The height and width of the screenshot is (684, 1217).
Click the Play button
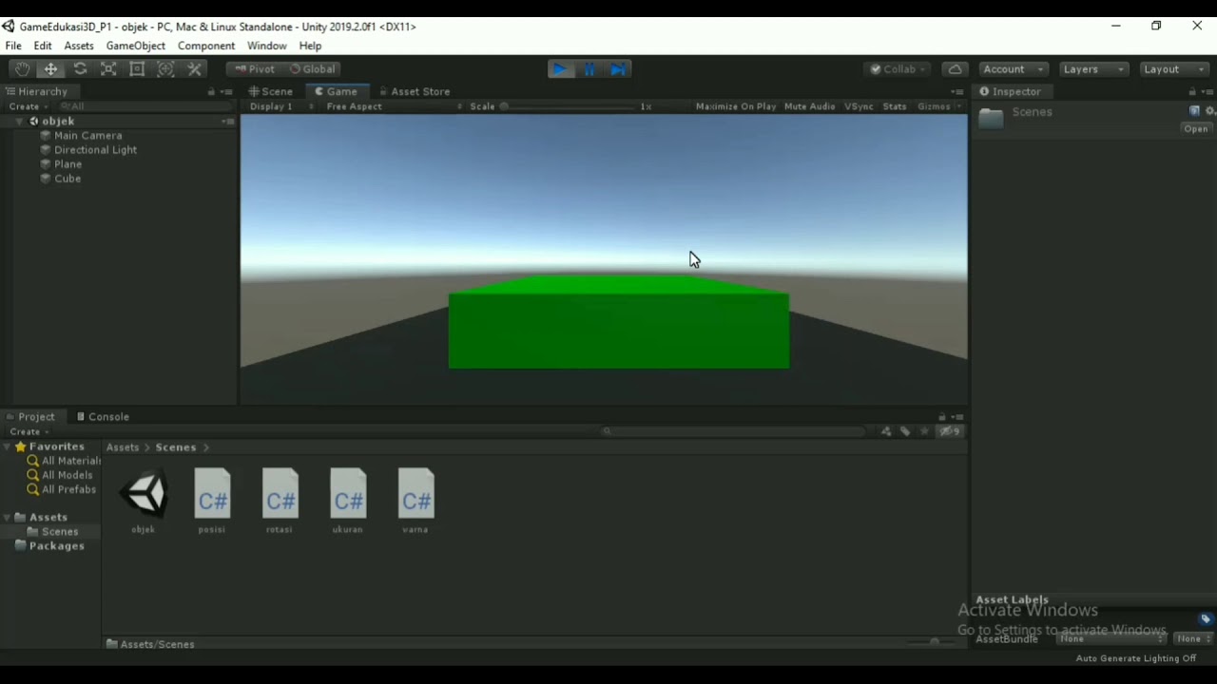pos(561,69)
